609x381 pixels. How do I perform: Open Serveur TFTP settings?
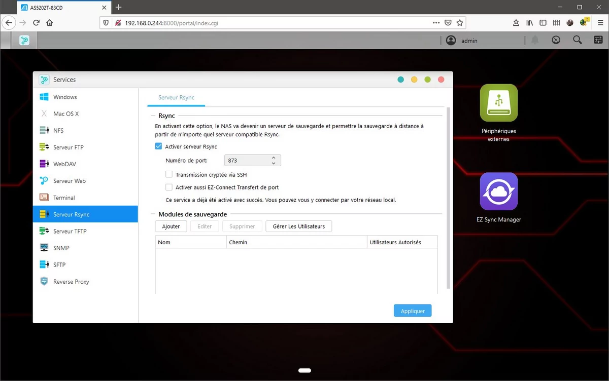[85, 231]
